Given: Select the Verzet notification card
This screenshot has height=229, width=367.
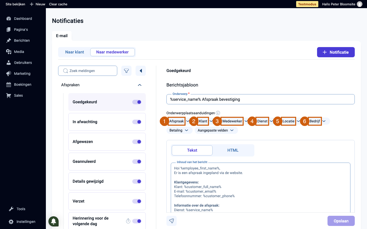Looking at the screenshot, I should pyautogui.click(x=107, y=201).
